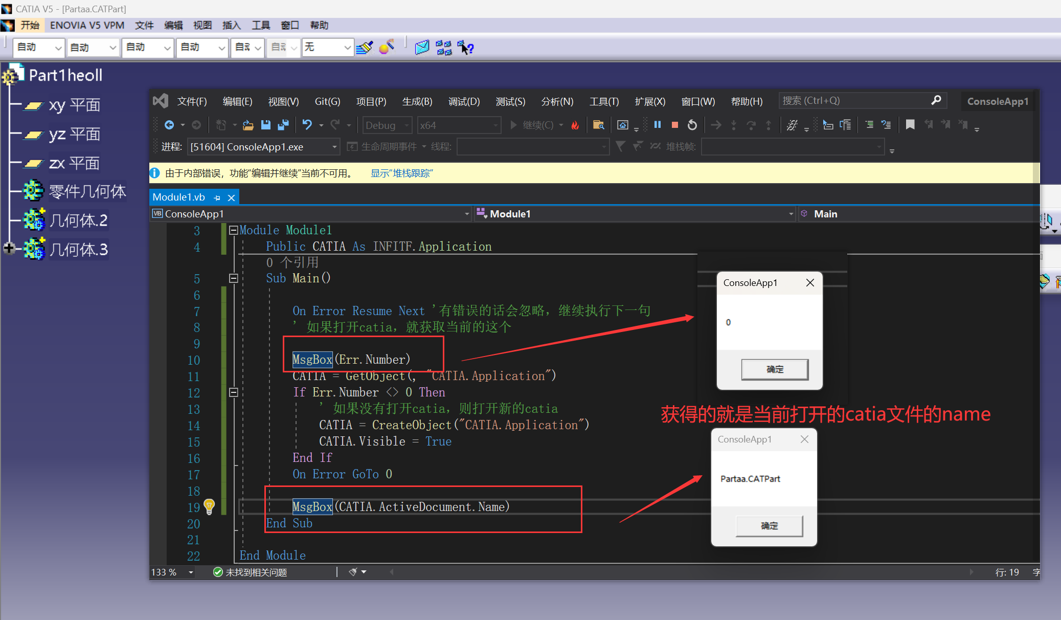
Task: Click 确定 in the Partaa.CATPart message box
Action: coord(769,526)
